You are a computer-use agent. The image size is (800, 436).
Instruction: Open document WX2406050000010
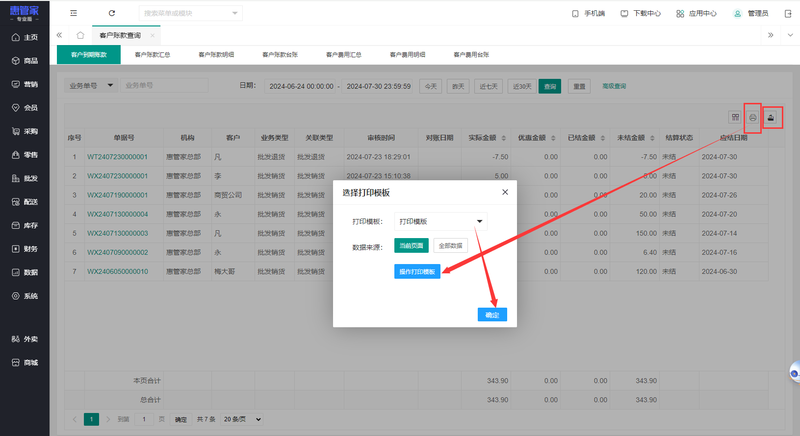(x=117, y=271)
